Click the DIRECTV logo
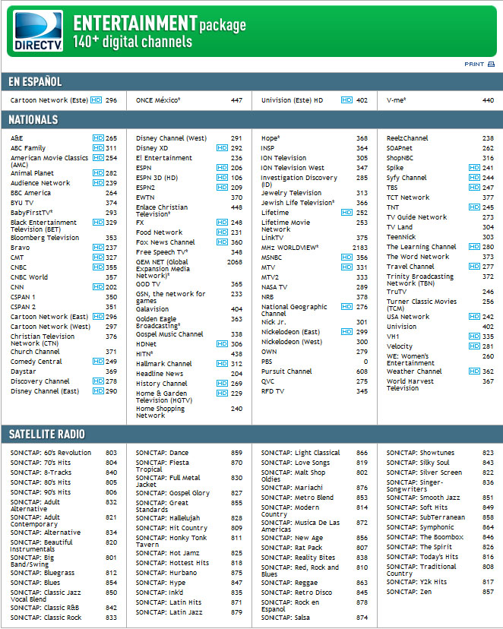503x629 pixels. point(38,31)
